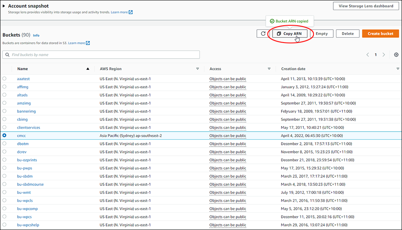Open the bu-sbdmcourse bucket

(x=30, y=184)
